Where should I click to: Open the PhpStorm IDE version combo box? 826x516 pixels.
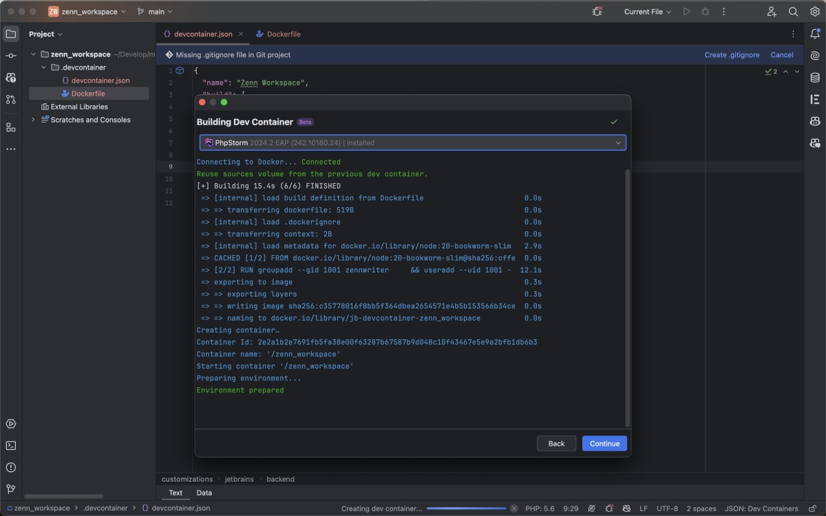coord(413,142)
